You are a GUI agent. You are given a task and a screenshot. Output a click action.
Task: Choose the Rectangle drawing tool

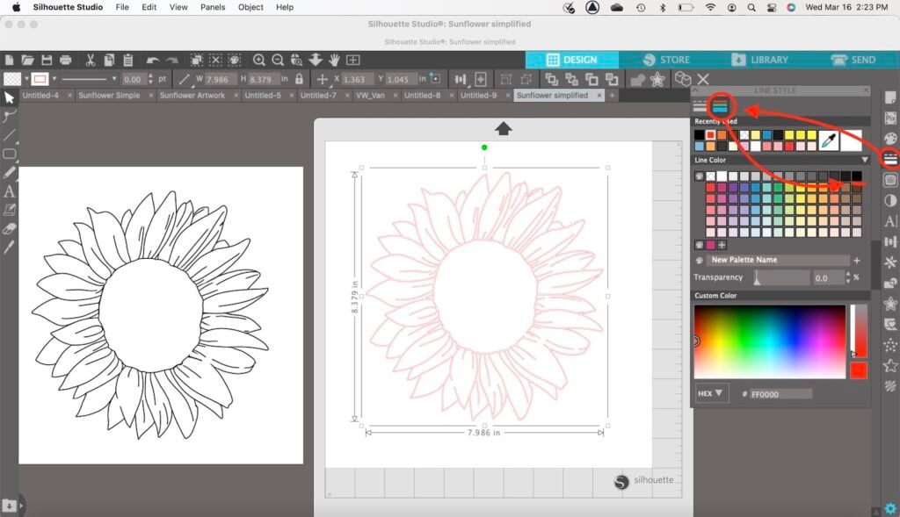(9, 154)
